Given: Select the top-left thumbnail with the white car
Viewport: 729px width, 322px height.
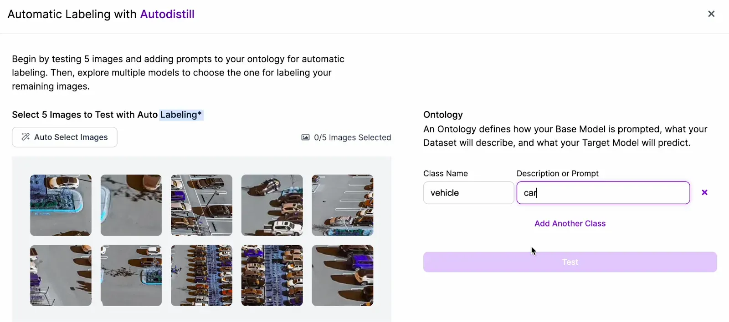Looking at the screenshot, I should tap(60, 205).
